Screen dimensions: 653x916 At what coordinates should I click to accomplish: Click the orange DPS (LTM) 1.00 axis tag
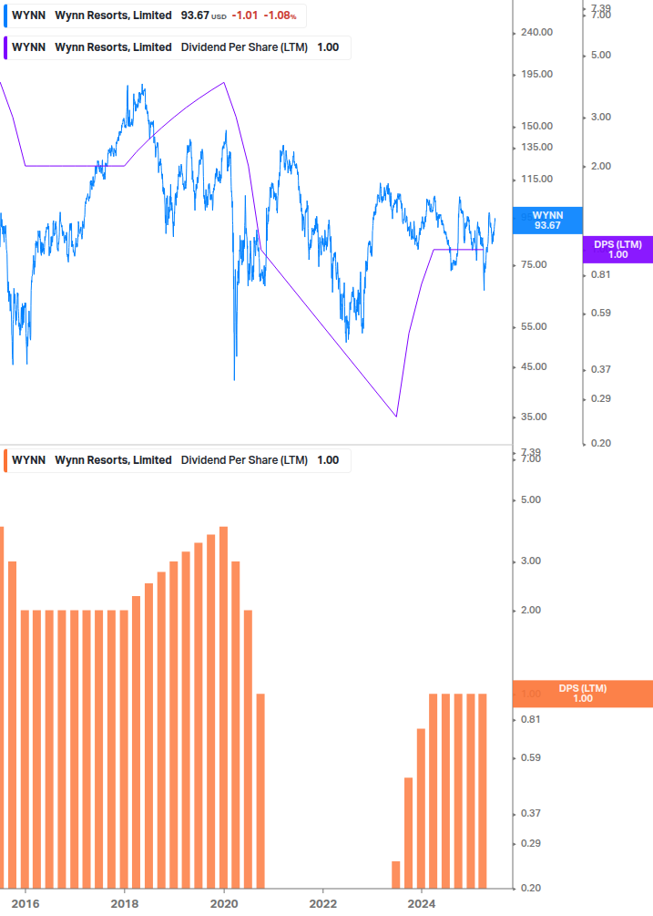point(582,694)
